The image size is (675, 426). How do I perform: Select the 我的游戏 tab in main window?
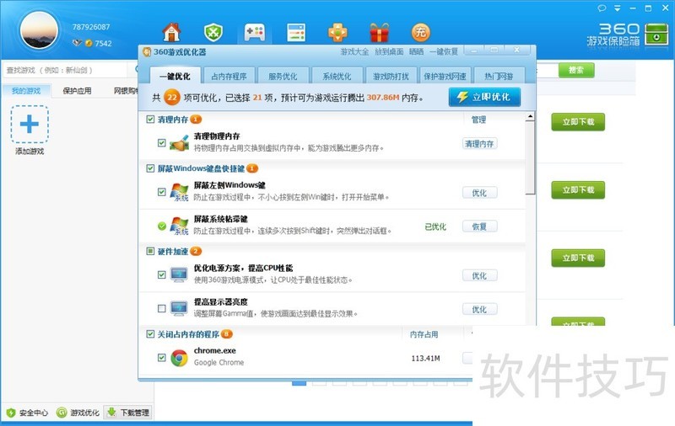point(26,91)
